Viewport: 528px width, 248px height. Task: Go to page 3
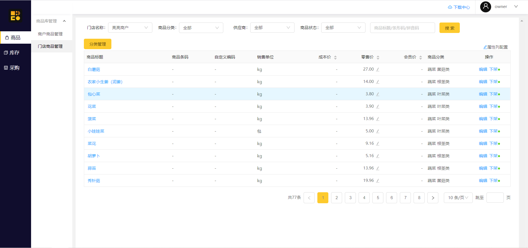350,198
